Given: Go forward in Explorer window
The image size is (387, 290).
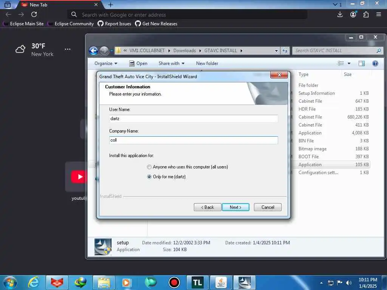Looking at the screenshot, I should coord(104,51).
